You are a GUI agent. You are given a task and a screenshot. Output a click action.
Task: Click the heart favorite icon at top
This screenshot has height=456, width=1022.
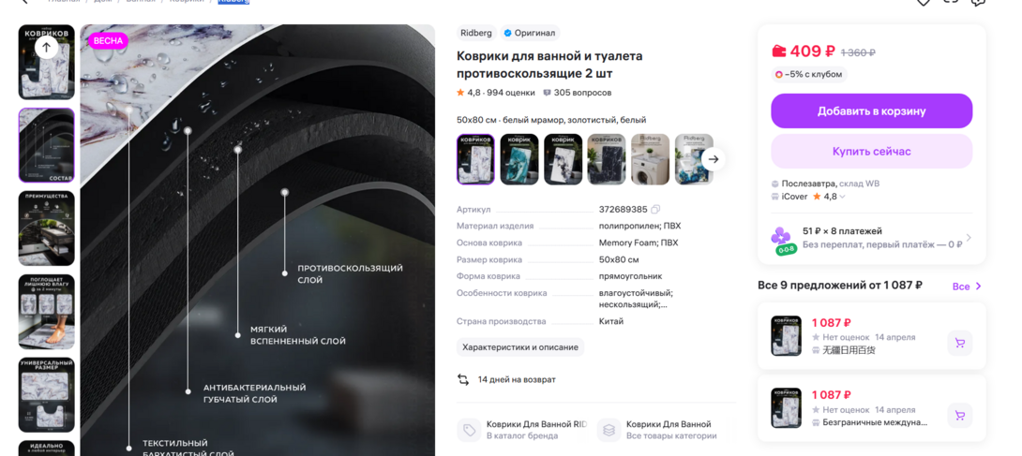[923, 2]
